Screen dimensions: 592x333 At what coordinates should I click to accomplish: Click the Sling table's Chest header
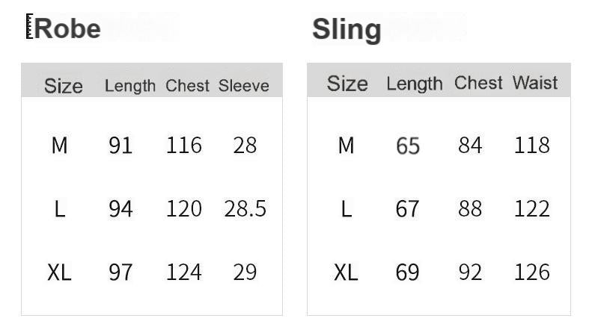pos(478,83)
